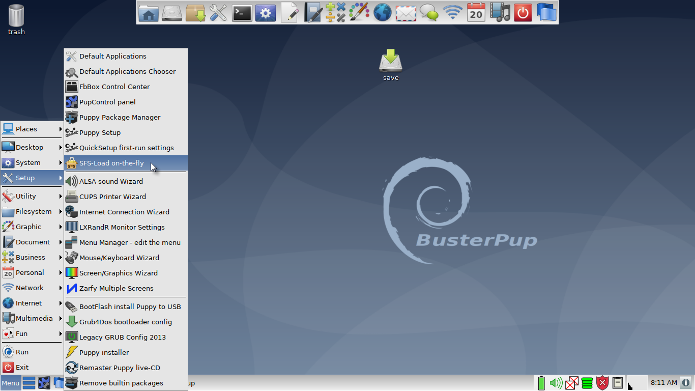This screenshot has width=695, height=391.
Task: Launch the paint brush graphics dock icon
Action: (359, 12)
